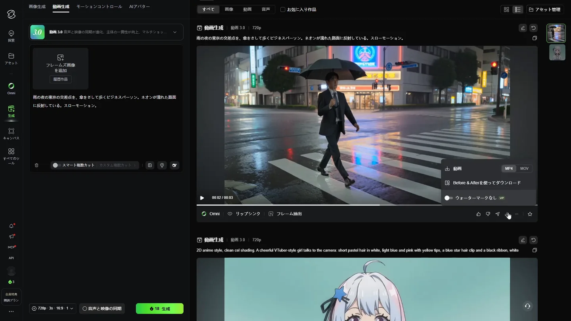The image size is (571, 321).
Task: Copy the Tokyo rain prompt text
Action: [535, 38]
